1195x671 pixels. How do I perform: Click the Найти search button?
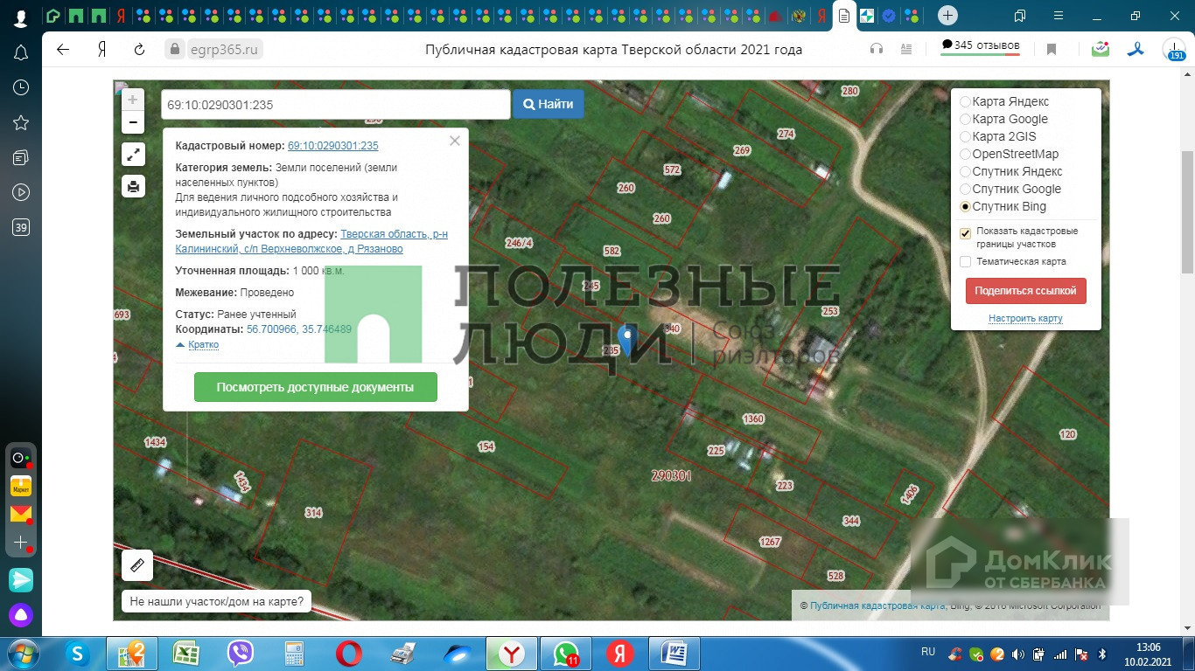[549, 104]
